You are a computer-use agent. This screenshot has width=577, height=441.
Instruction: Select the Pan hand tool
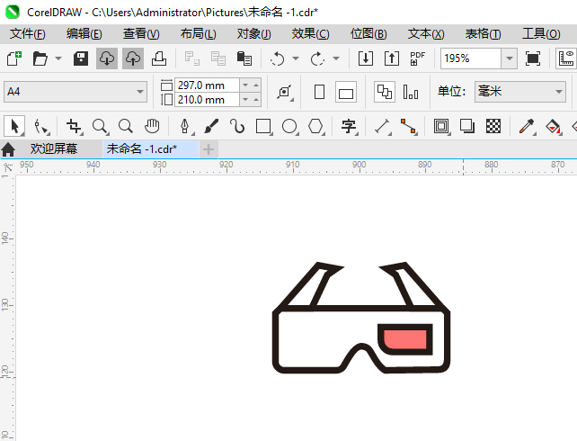152,126
